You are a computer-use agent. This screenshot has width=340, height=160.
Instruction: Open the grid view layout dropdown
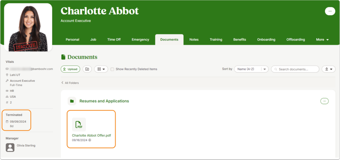click(101, 69)
